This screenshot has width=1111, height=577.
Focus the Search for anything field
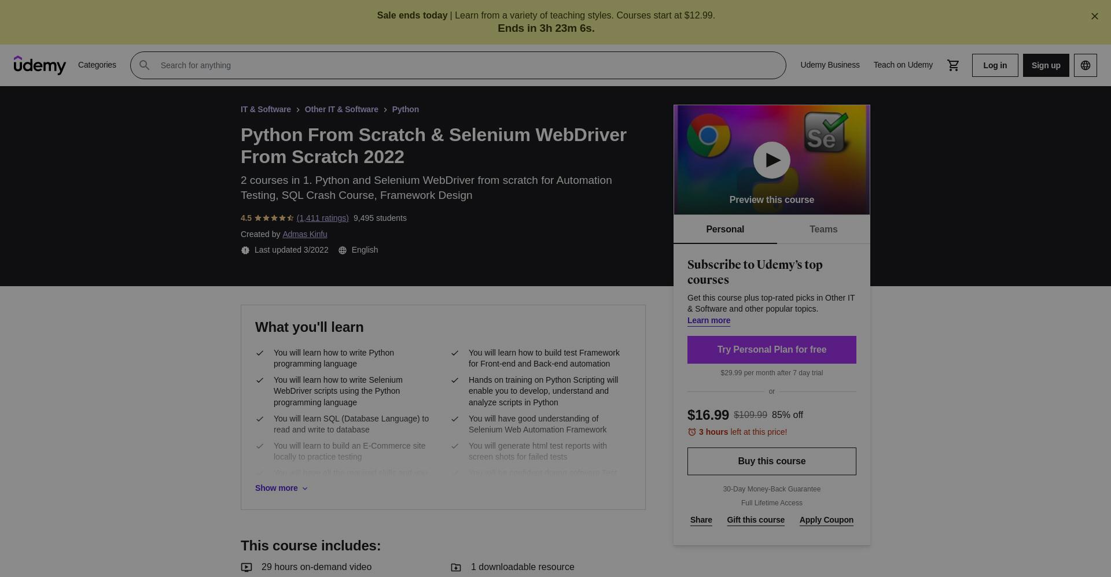coord(458,65)
